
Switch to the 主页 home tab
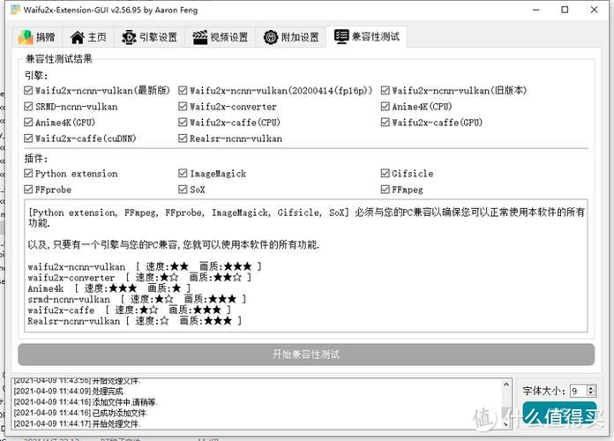point(88,38)
